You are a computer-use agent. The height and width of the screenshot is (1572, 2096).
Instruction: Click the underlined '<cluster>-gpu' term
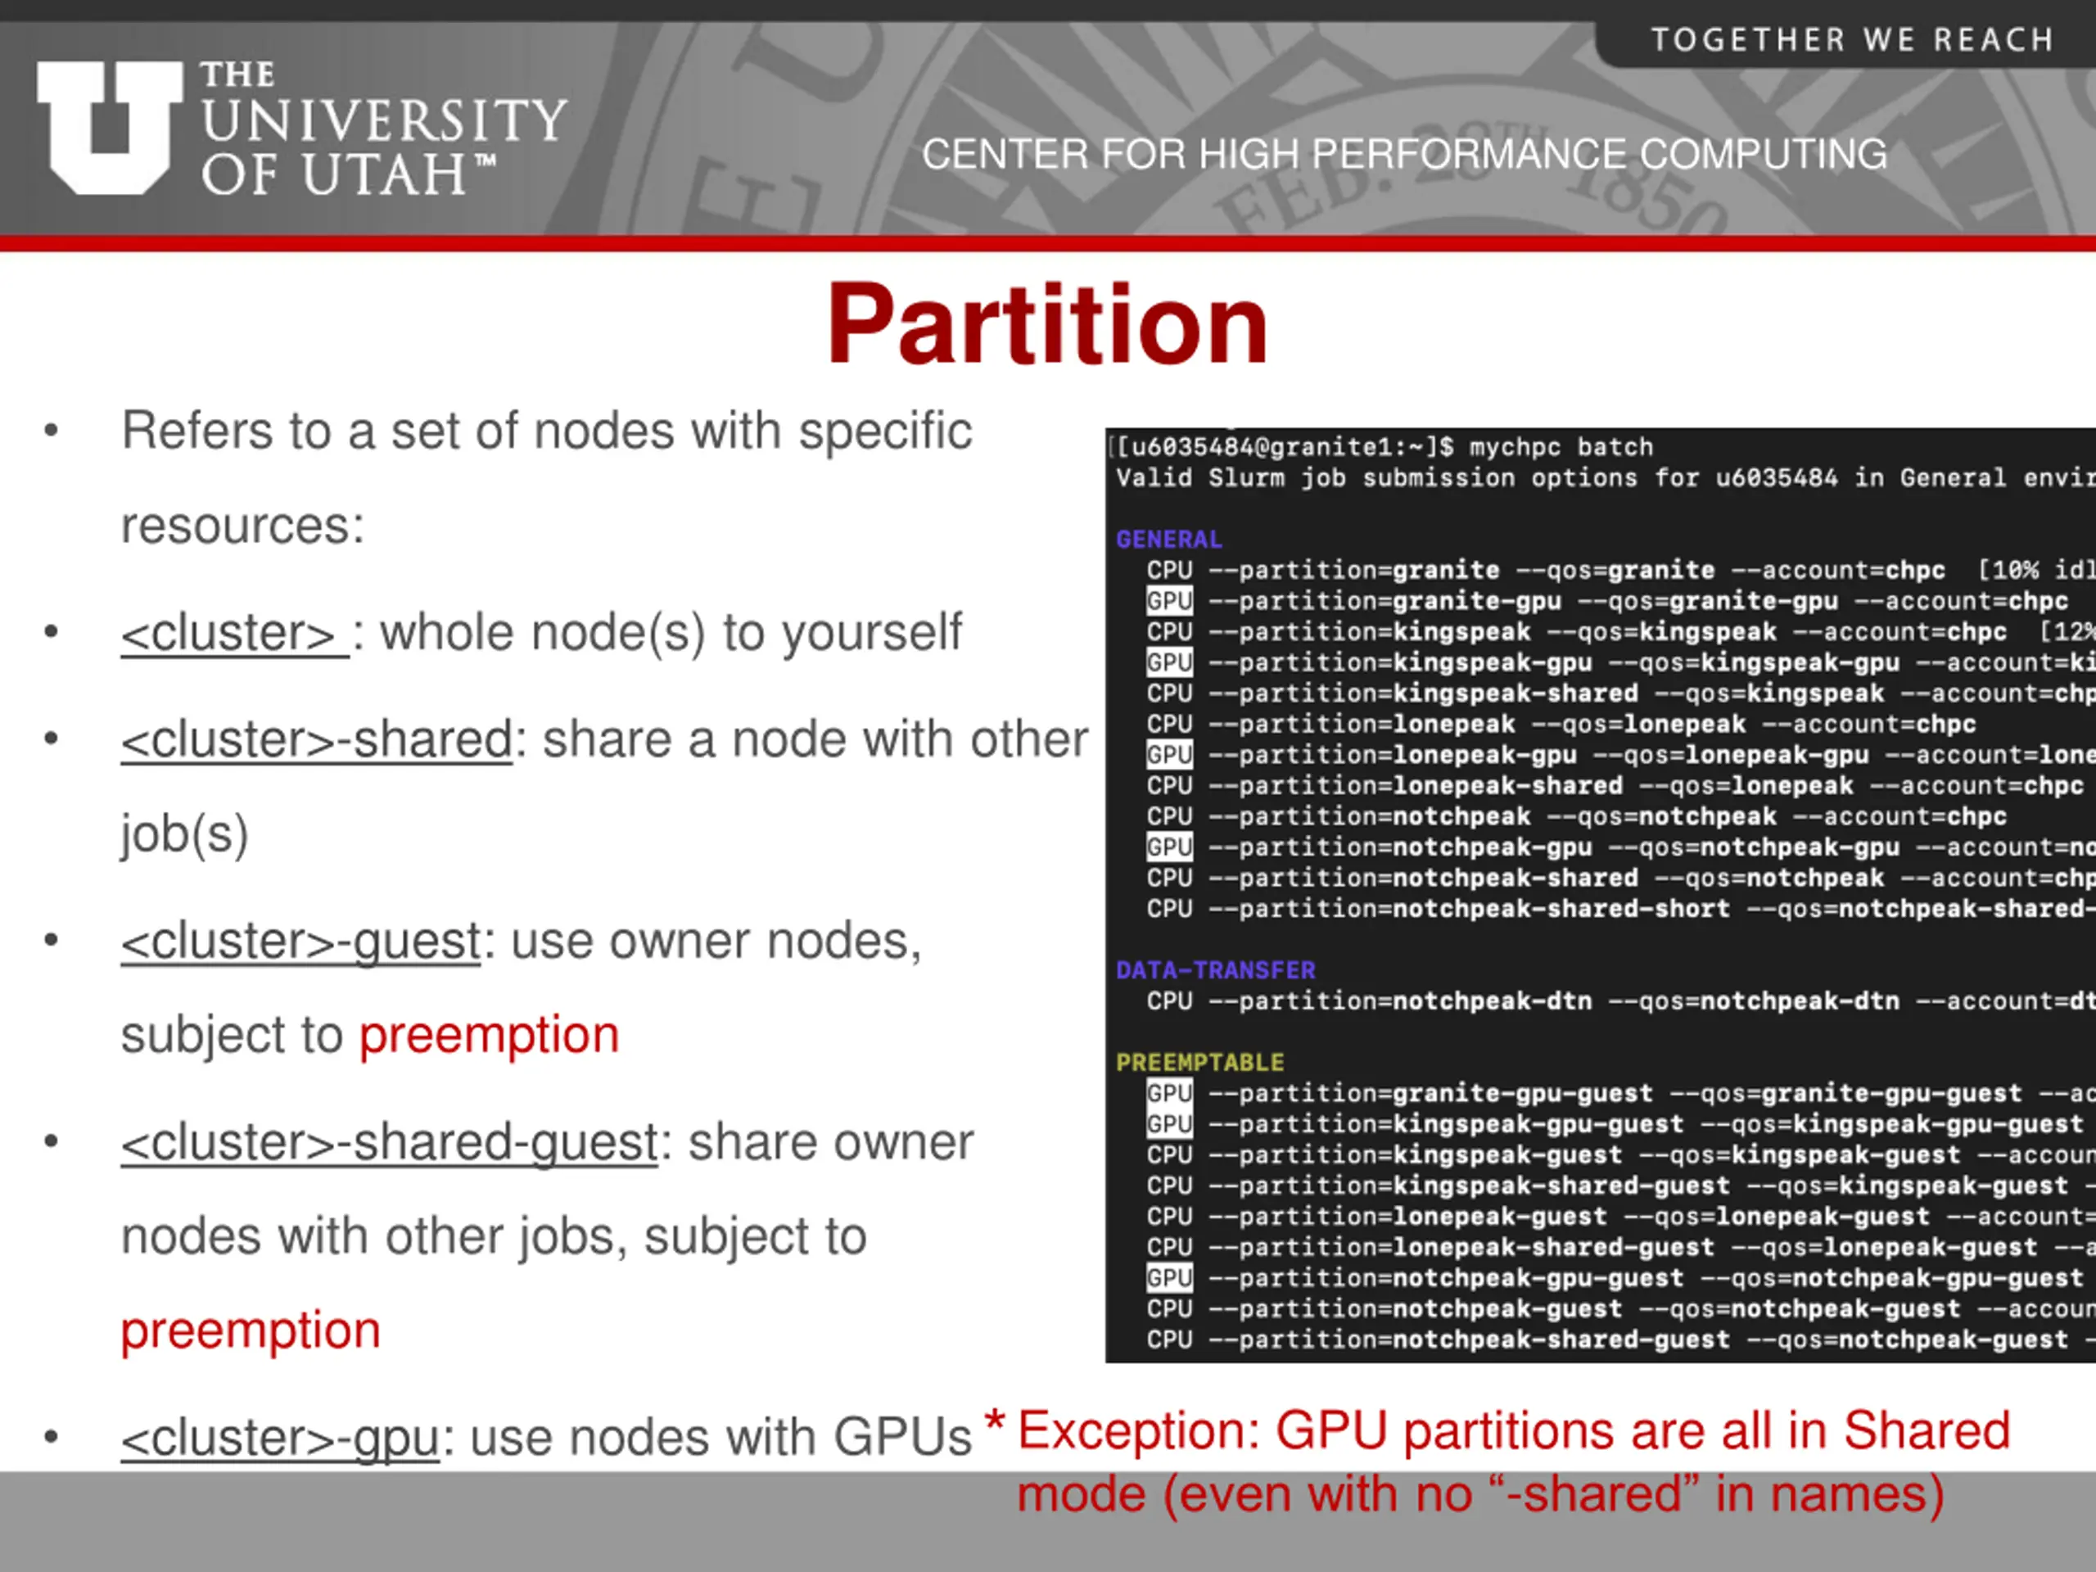[x=281, y=1438]
